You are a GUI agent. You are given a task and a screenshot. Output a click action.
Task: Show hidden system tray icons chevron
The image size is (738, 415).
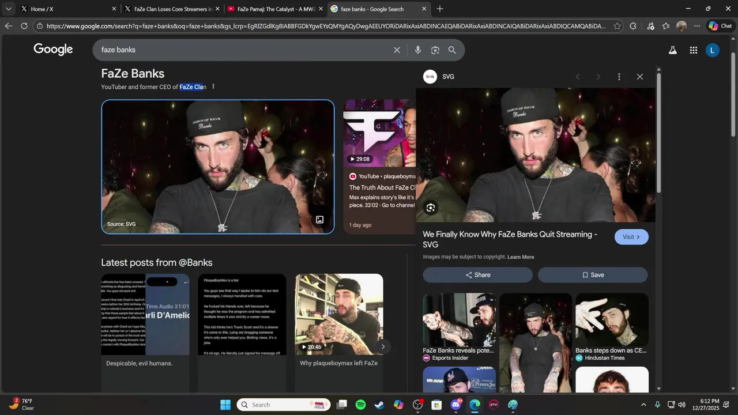tap(643, 405)
